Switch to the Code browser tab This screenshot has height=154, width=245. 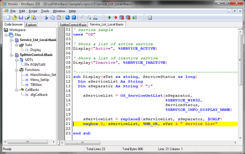[x=13, y=25]
